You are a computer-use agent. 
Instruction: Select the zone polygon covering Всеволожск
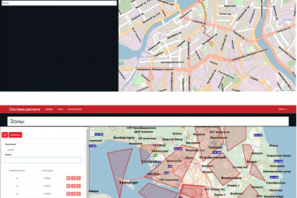(x=224, y=169)
